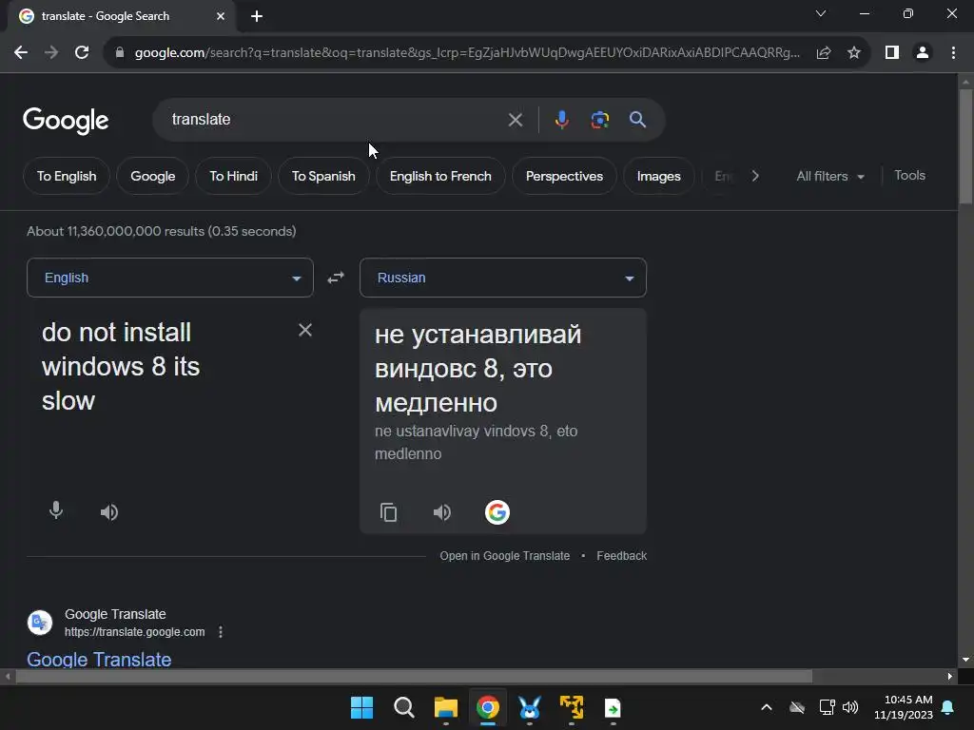Start voice search with microphone icon

pyautogui.click(x=561, y=120)
